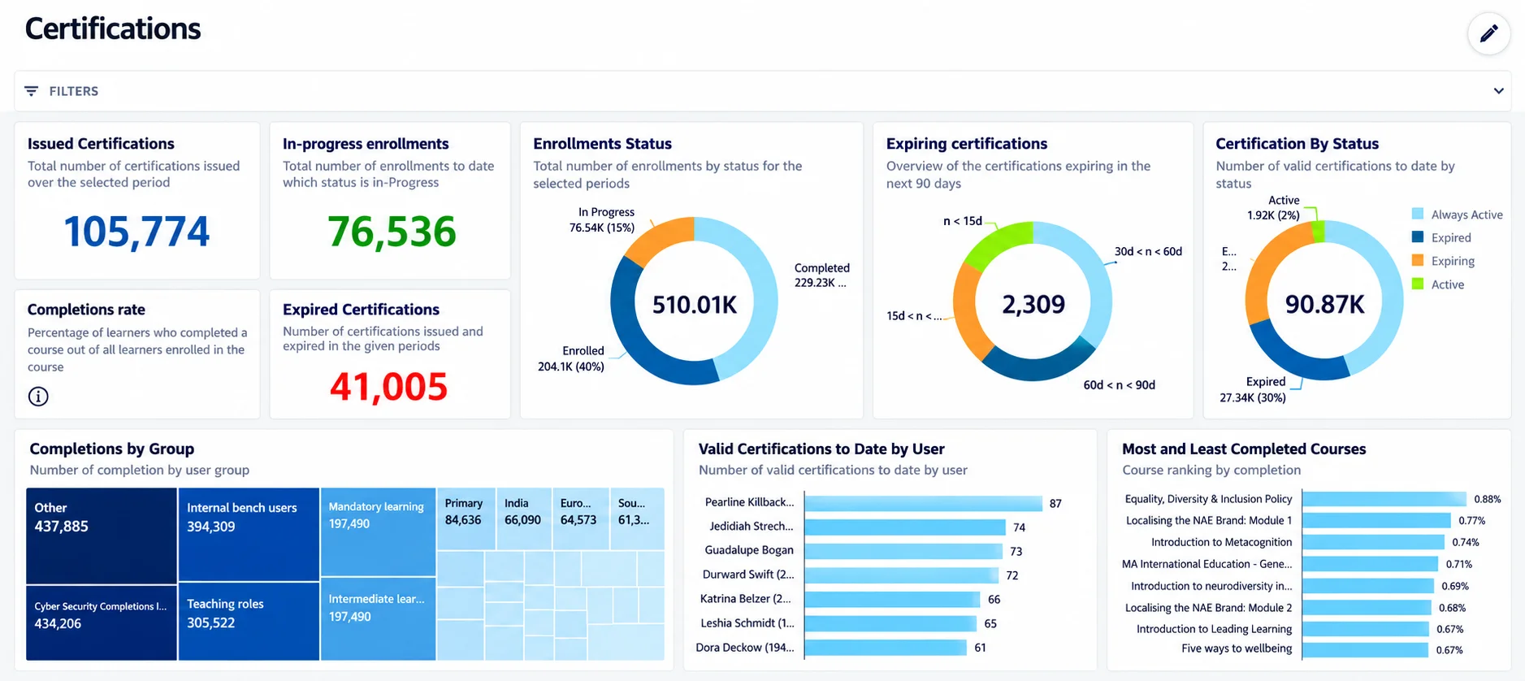
Task: Select the Intermediate lear... treemap tile
Action: tap(378, 618)
